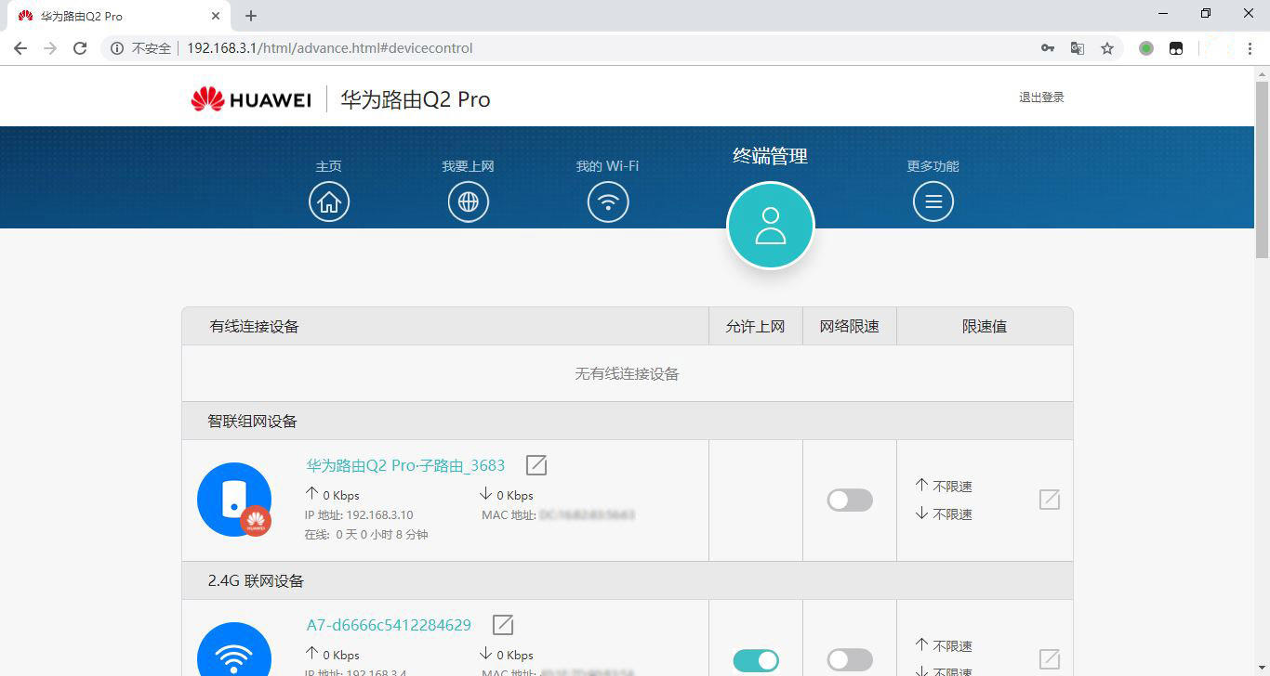Select the 我的 Wi-Fi tab label

tap(607, 166)
